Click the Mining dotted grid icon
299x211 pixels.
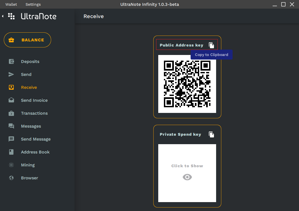point(11,165)
